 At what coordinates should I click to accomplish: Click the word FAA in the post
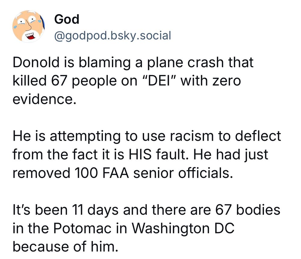coord(116,173)
